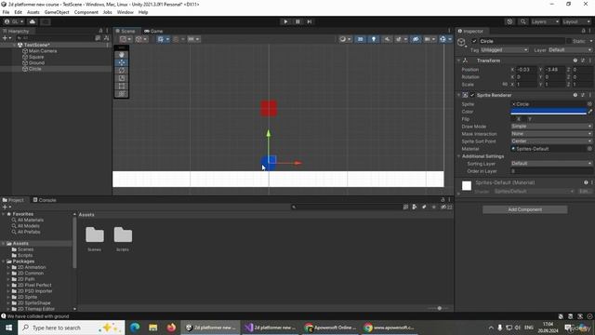The height and width of the screenshot is (335, 595).
Task: Select the Rect tool
Action: click(x=122, y=87)
